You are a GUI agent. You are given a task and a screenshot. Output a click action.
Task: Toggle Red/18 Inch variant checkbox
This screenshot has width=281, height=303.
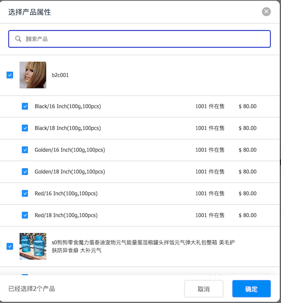[25, 215]
